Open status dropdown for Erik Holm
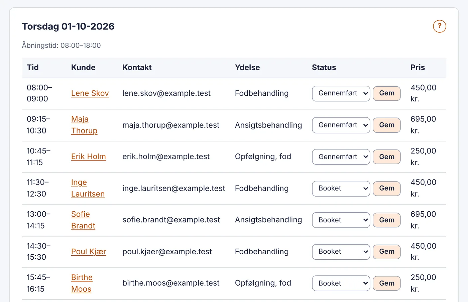 (341, 157)
